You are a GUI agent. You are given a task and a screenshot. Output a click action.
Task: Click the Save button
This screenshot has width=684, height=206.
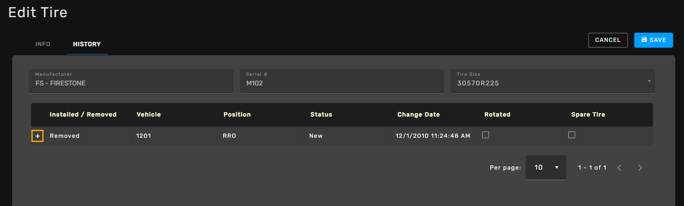653,40
